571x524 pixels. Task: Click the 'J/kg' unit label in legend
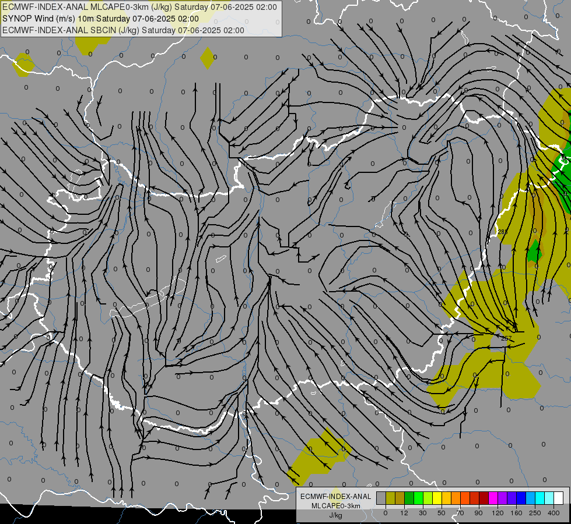click(335, 515)
